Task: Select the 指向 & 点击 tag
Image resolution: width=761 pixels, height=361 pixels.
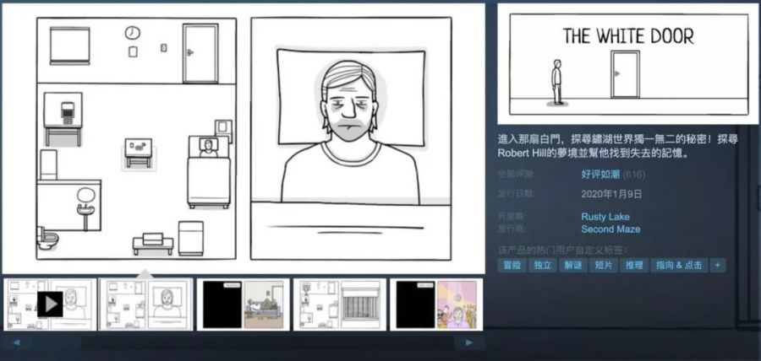Action: [x=678, y=265]
